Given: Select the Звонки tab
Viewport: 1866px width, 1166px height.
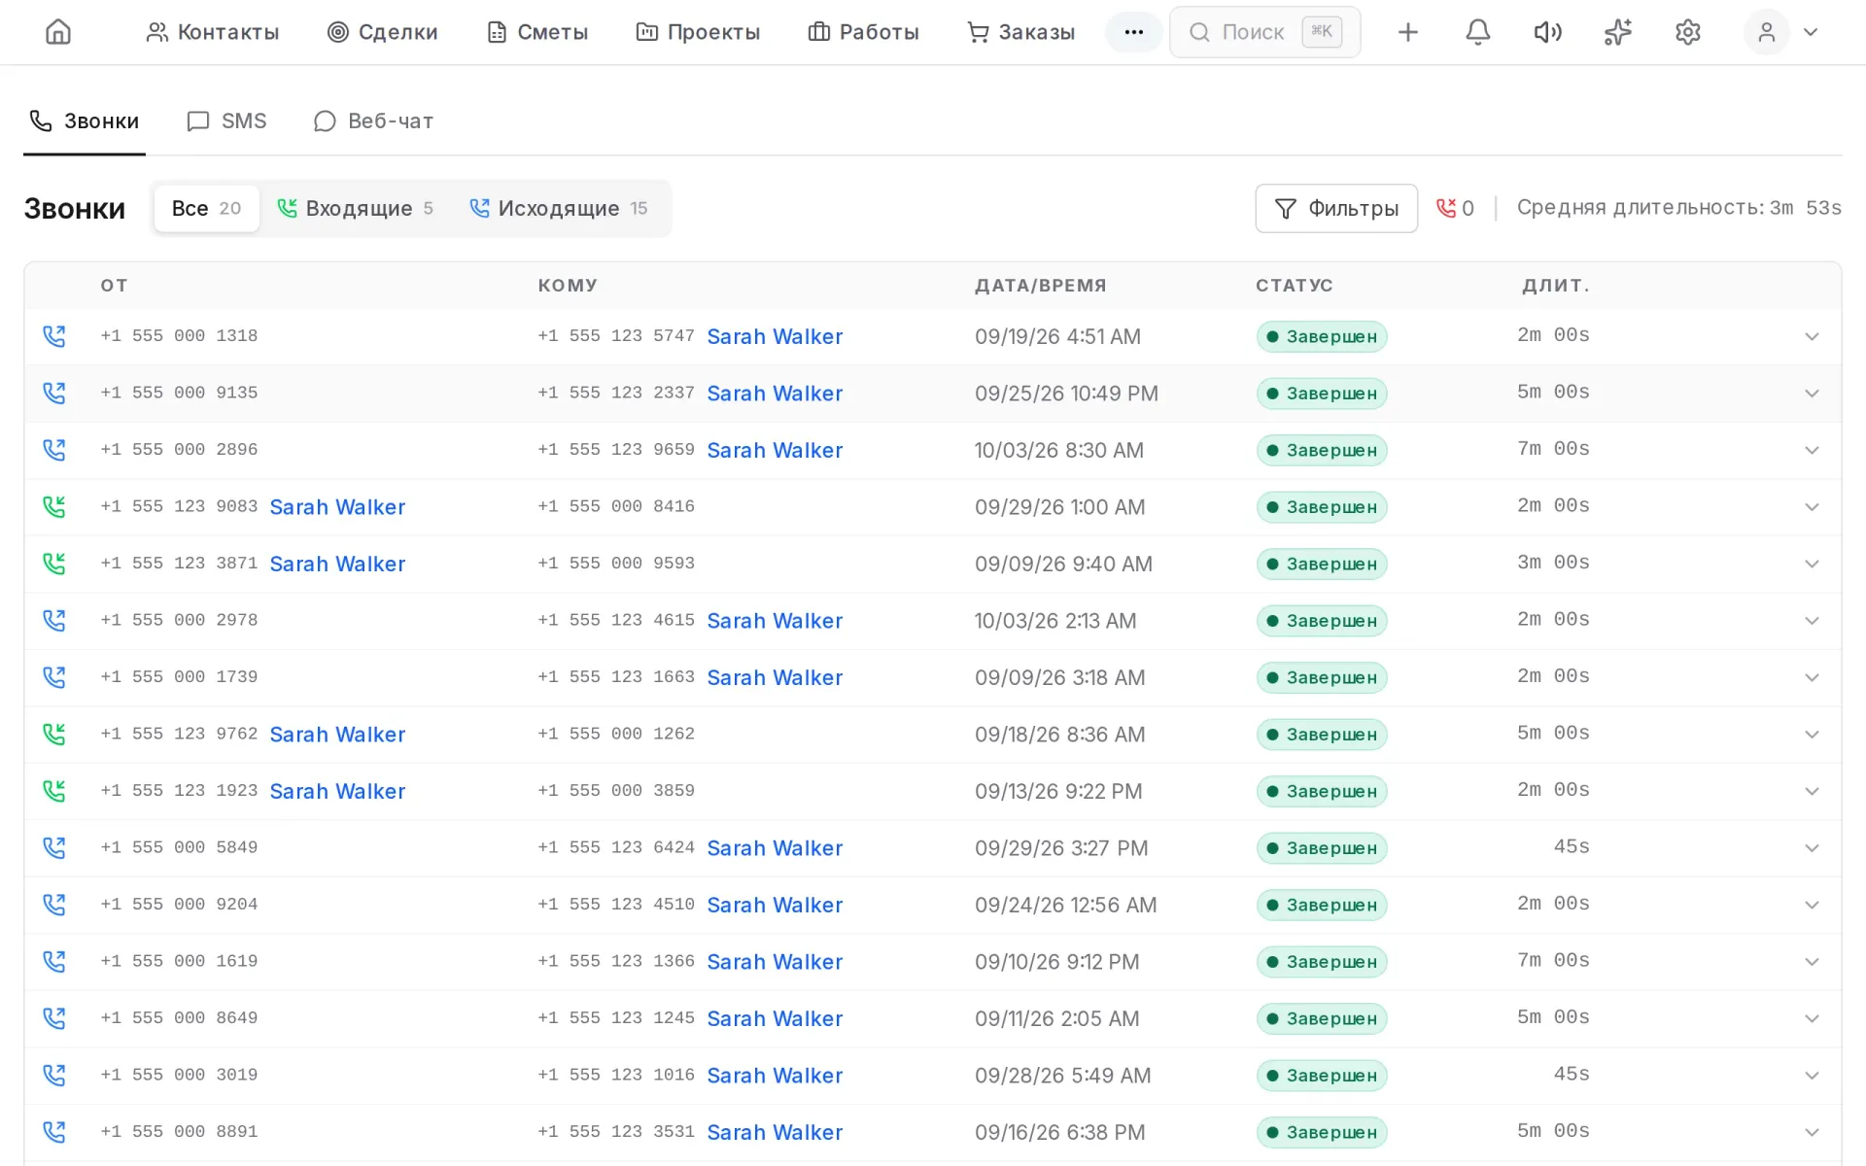Looking at the screenshot, I should (x=85, y=121).
